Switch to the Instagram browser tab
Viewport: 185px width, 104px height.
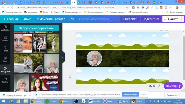point(143,2)
